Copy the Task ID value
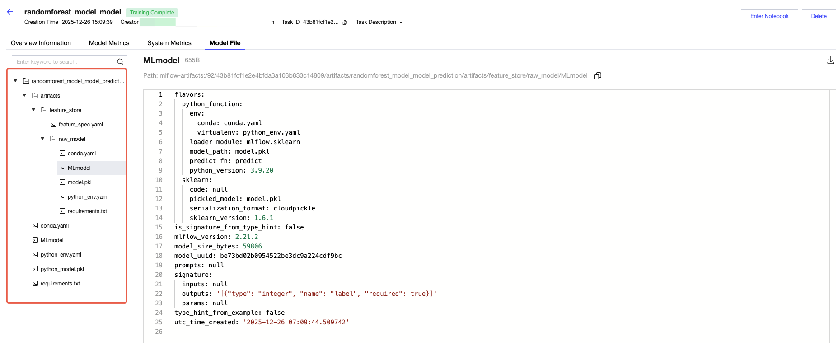838x360 pixels. click(345, 22)
